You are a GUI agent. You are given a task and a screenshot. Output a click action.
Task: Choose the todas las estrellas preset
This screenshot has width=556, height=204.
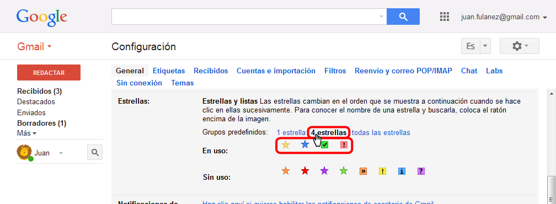[x=381, y=132]
